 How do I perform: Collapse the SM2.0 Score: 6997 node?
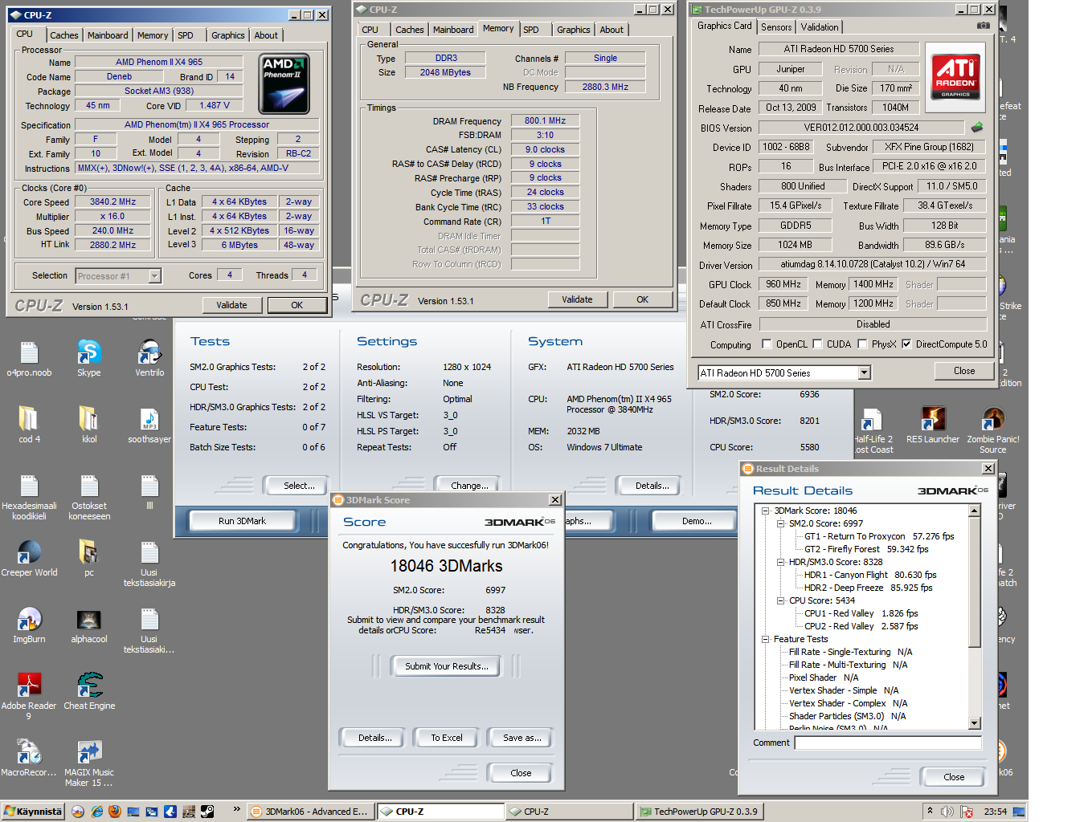tap(780, 523)
